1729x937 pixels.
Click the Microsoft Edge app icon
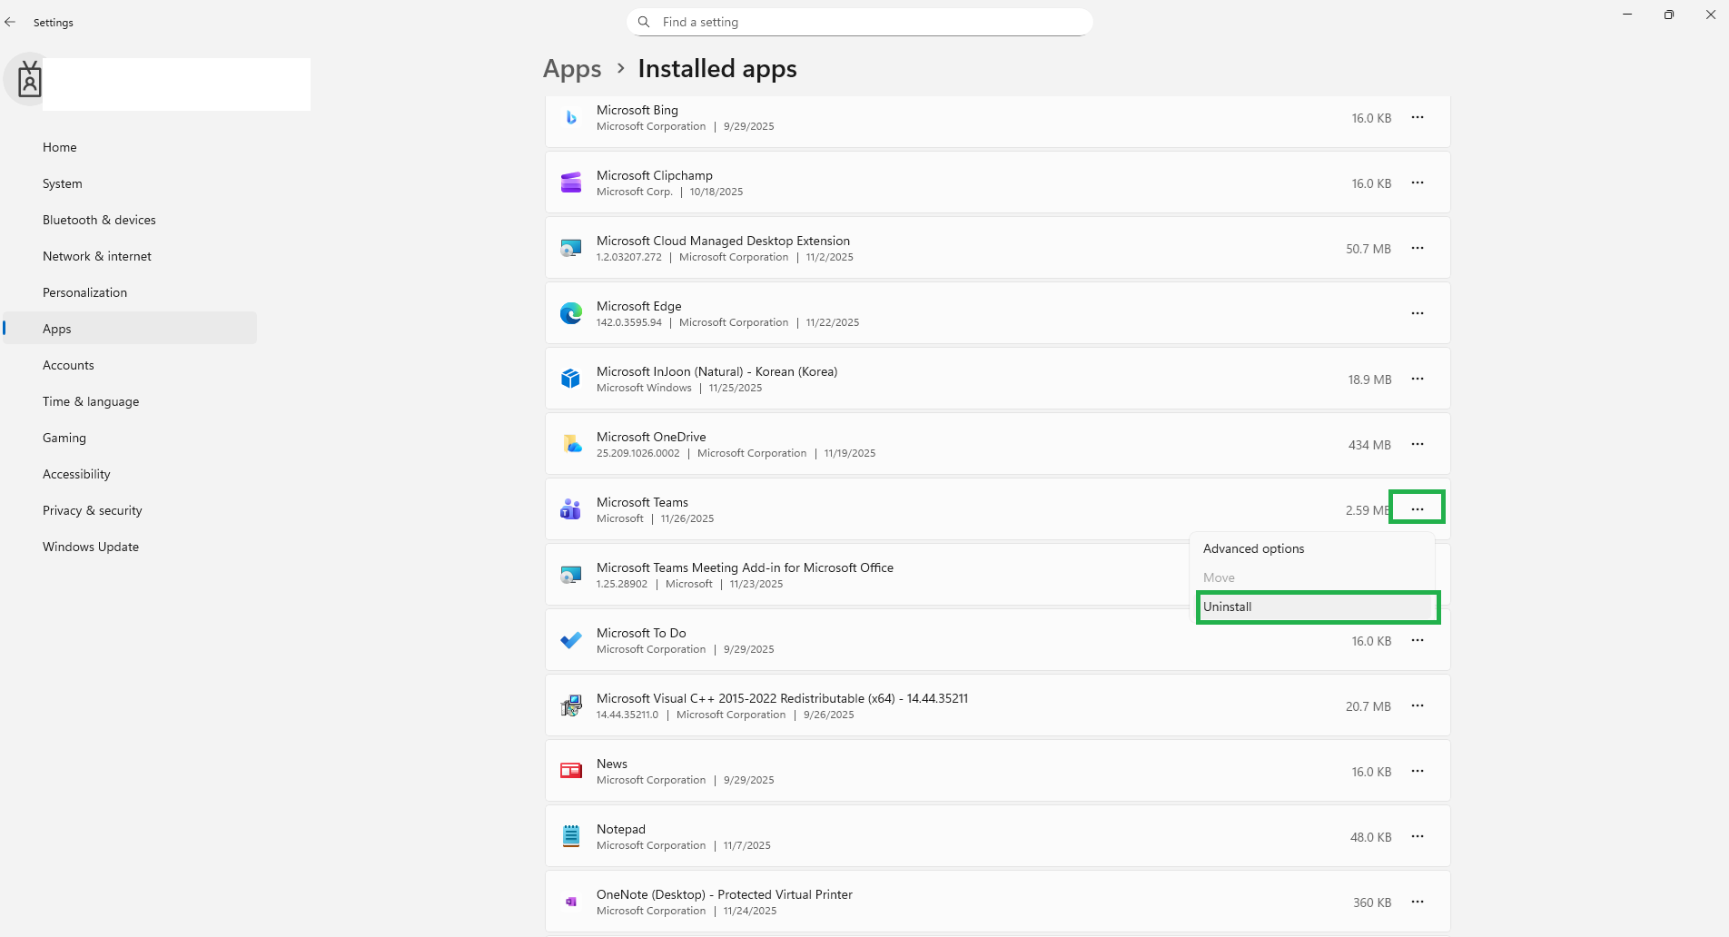click(x=571, y=313)
